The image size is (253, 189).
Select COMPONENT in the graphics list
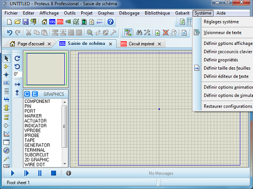coord(37,102)
